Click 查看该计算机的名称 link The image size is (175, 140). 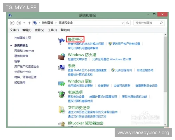click(x=80, y=75)
